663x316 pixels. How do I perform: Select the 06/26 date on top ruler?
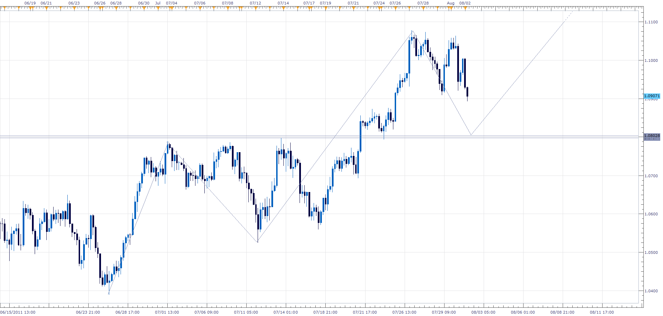pos(100,3)
